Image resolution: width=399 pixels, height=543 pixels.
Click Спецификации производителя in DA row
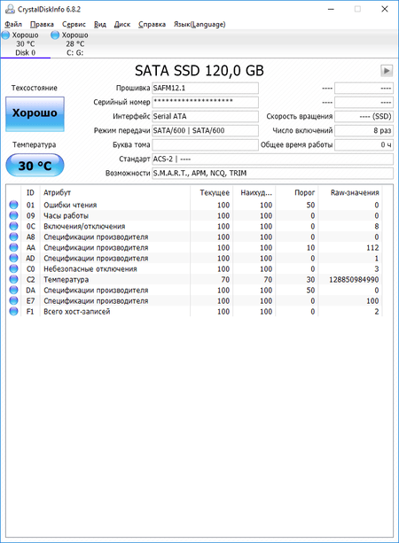[x=96, y=291]
